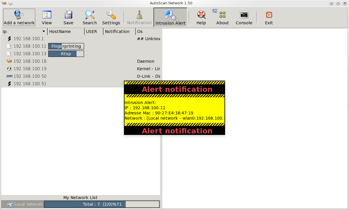Select host 192.168.100.1 in the list

(x=29, y=39)
